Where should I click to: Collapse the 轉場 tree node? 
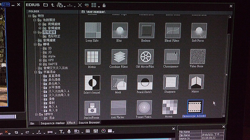pos(35,44)
